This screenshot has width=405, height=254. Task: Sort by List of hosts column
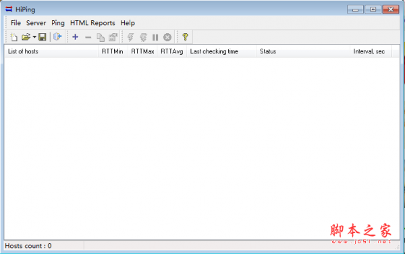(x=51, y=51)
